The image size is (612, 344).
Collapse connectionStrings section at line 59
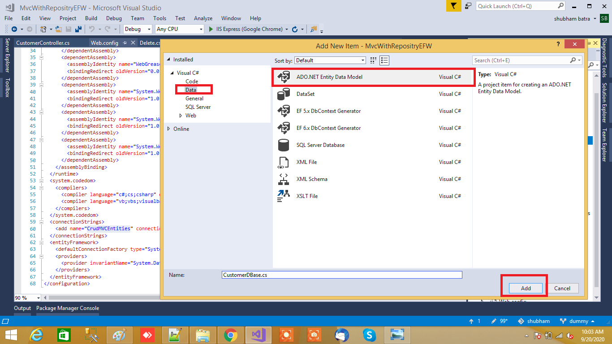click(x=41, y=222)
